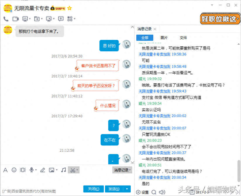Switch to the 文件 tab
Viewport: 241px width, 196px height.
click(x=183, y=38)
